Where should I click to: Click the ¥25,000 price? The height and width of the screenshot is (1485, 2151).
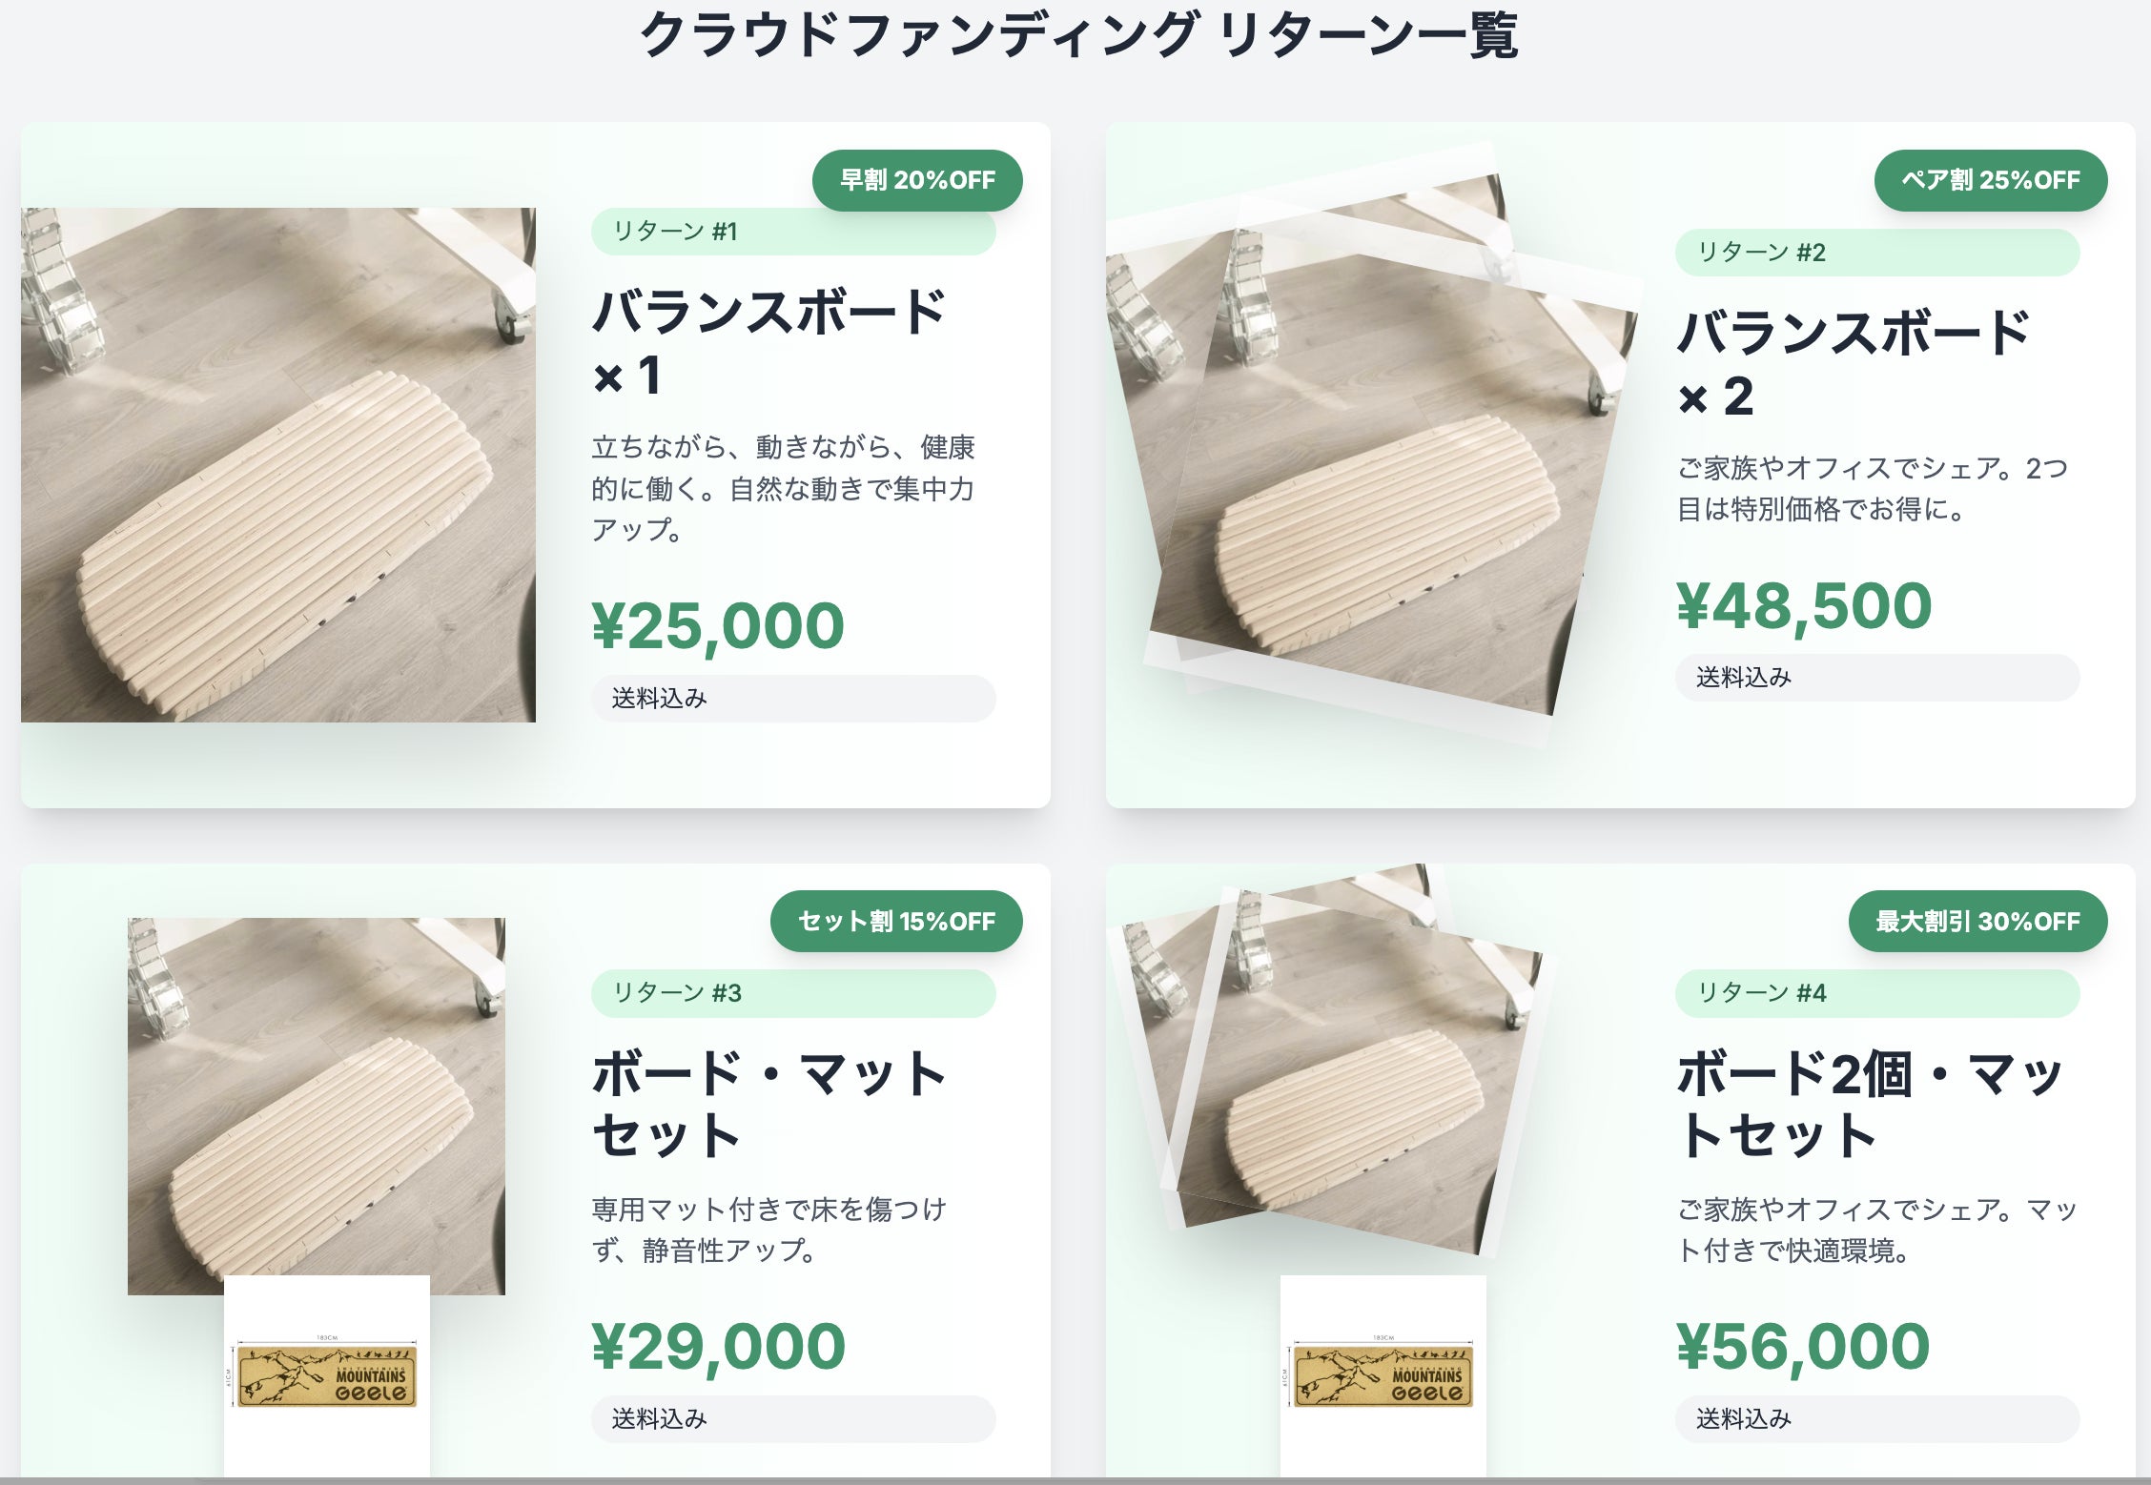(717, 625)
